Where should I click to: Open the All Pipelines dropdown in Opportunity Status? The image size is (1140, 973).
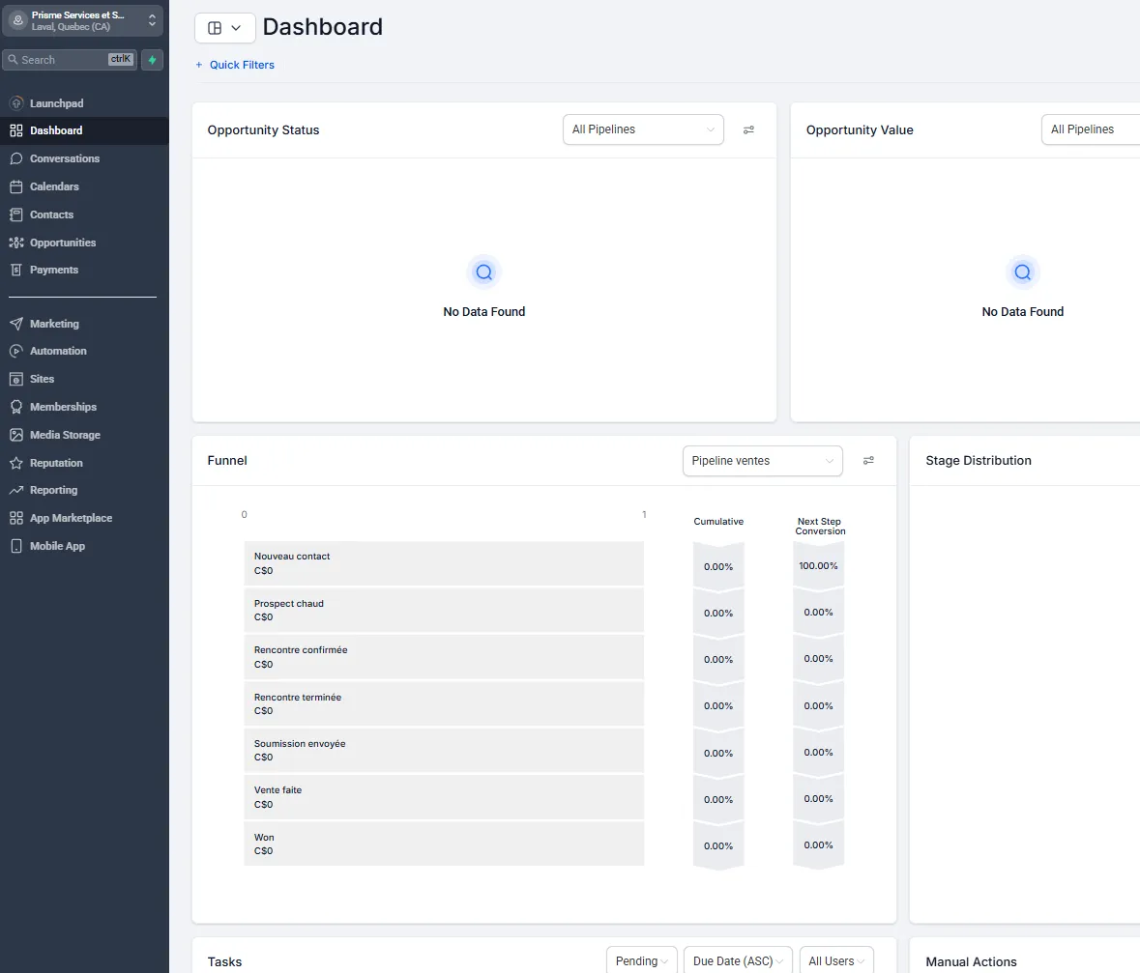coord(642,129)
